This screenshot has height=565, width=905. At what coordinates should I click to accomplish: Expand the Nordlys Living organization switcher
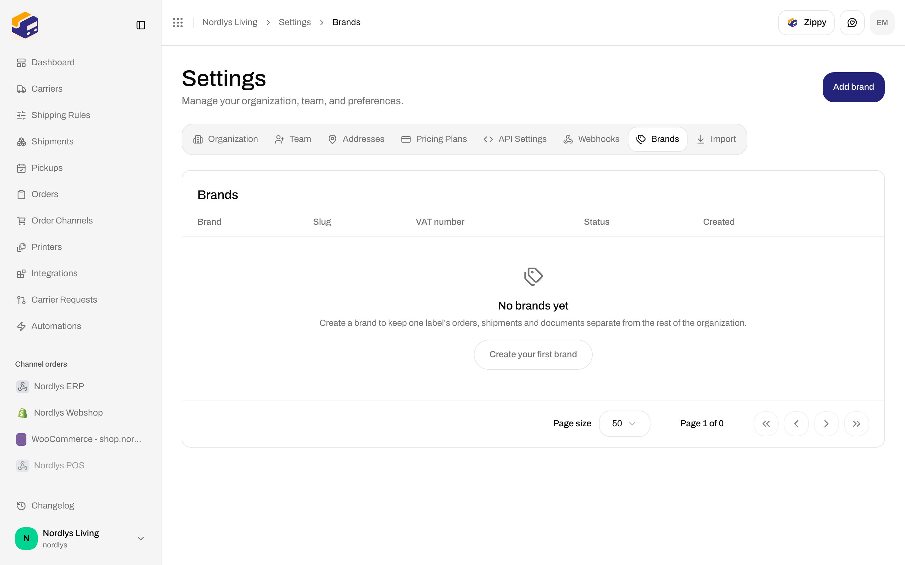pos(140,538)
